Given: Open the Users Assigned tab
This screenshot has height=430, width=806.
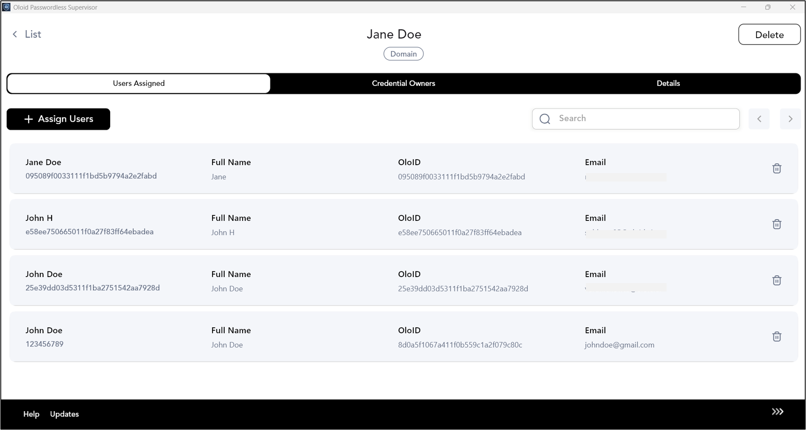Looking at the screenshot, I should 139,84.
